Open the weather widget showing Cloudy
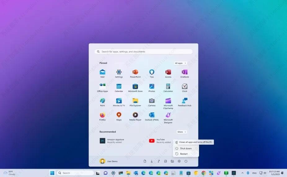The height and width of the screenshot is (177, 287). 10,173
